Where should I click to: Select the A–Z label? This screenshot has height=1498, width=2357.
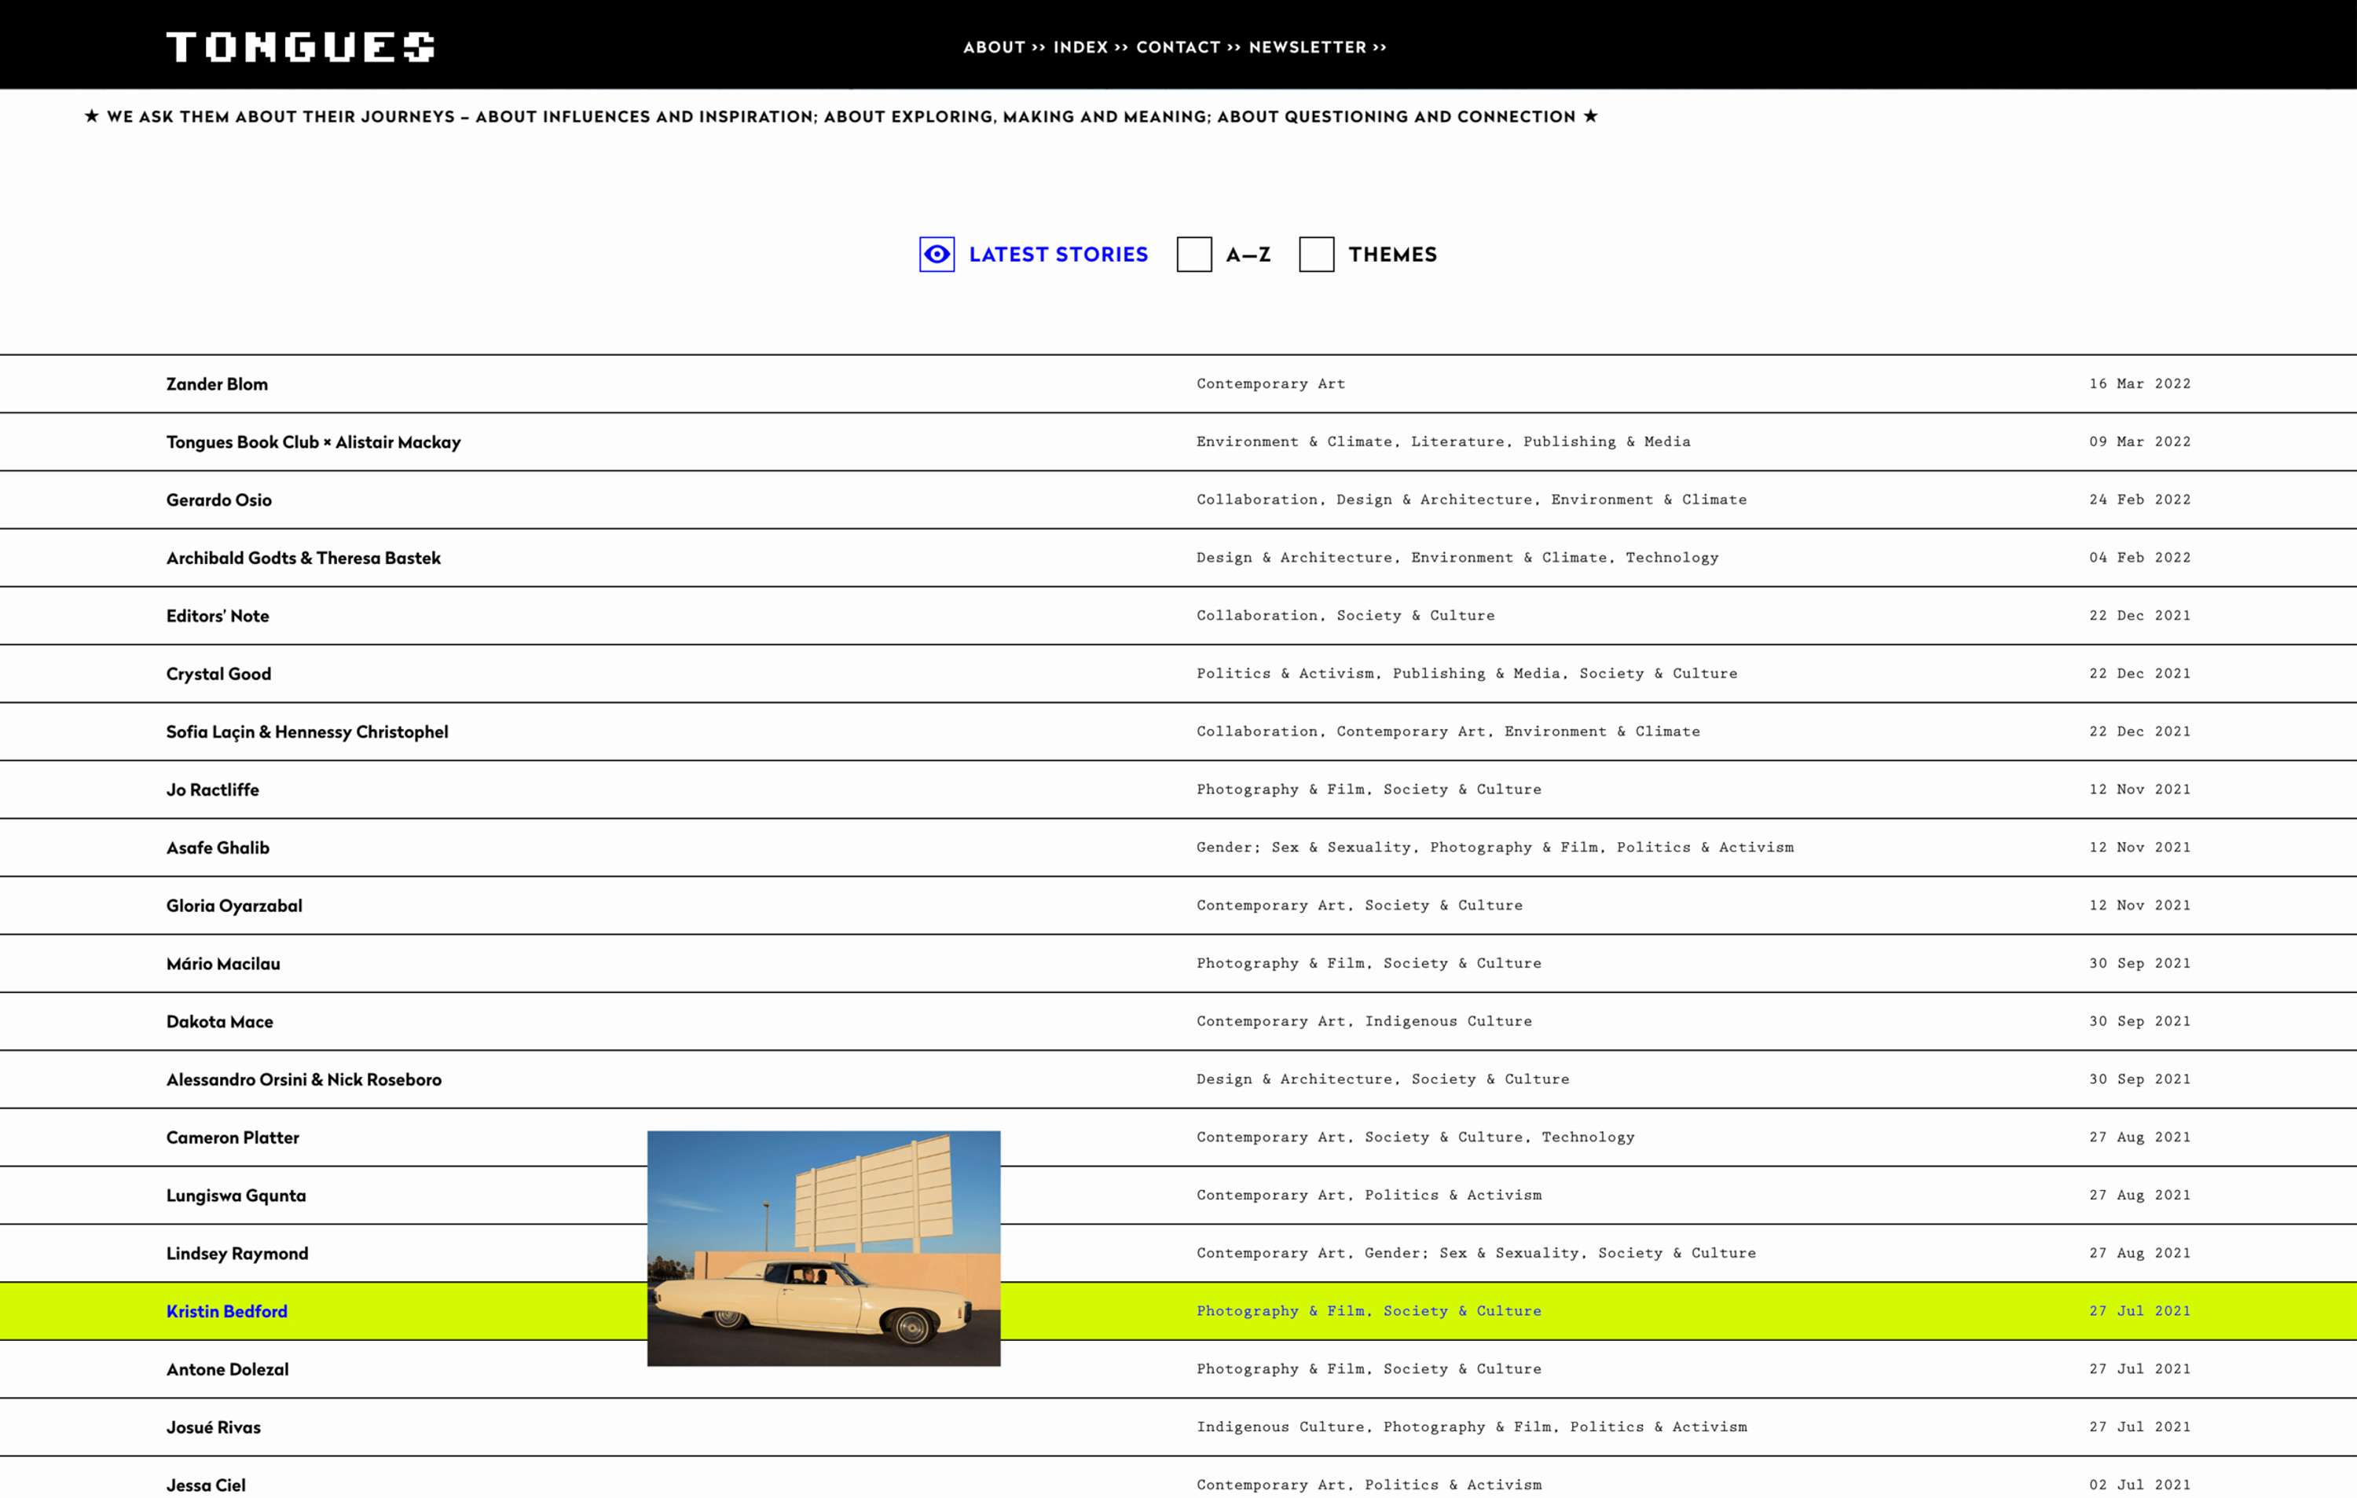pos(1248,255)
